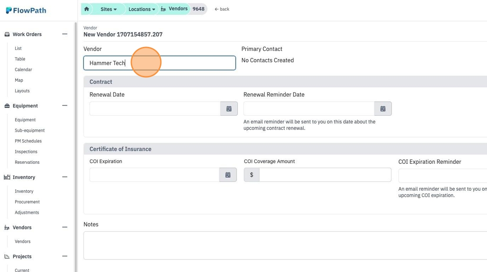Click the Work Orders inbox icon

coord(7,34)
